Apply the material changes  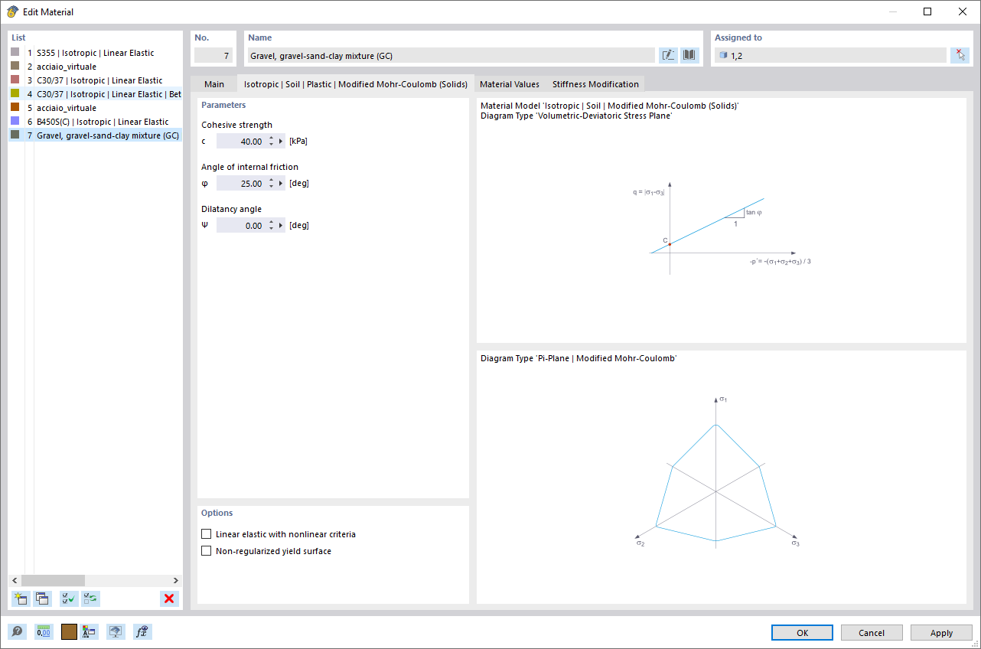click(940, 632)
